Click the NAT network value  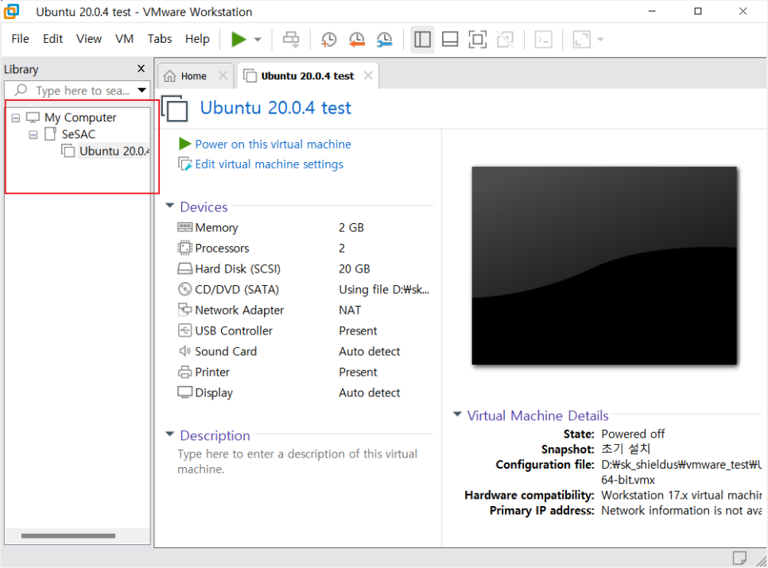(x=350, y=310)
